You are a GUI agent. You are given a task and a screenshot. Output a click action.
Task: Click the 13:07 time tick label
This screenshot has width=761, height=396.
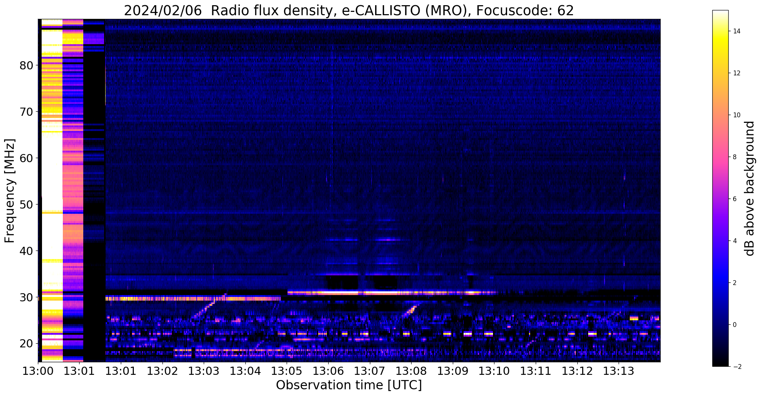[x=370, y=371]
